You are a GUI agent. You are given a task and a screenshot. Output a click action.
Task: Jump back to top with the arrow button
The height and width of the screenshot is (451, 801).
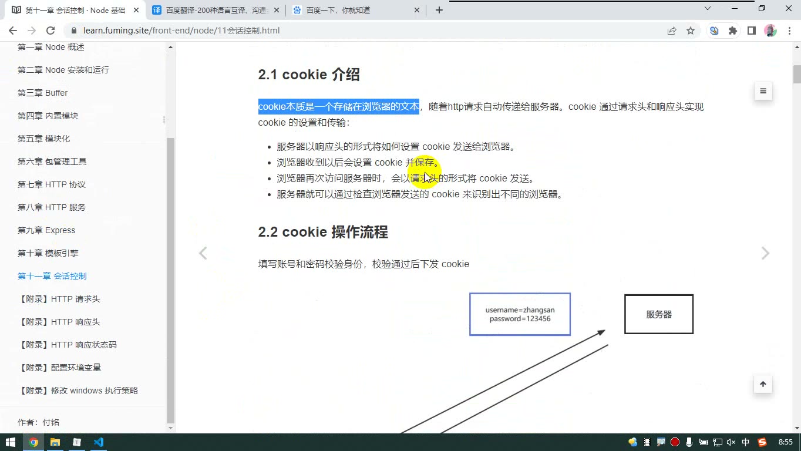tap(763, 384)
